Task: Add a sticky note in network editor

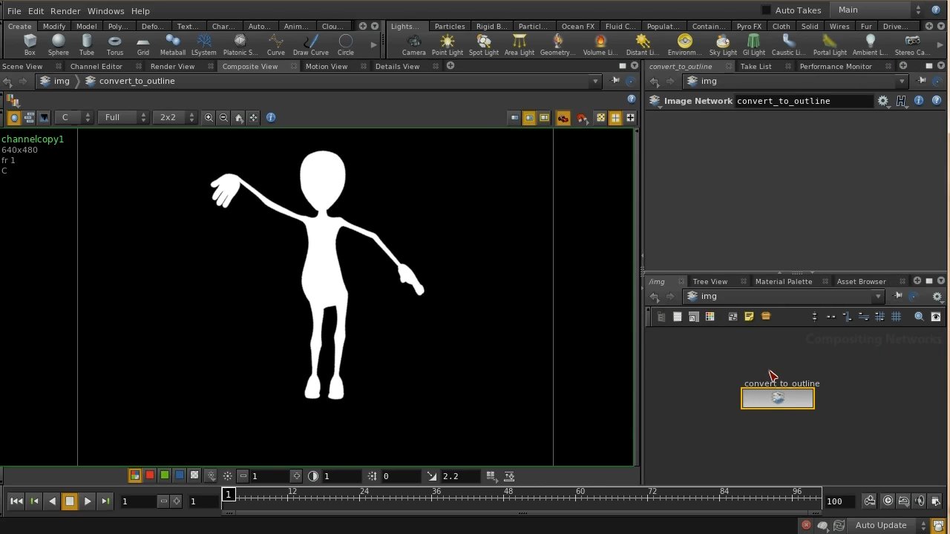Action: pyautogui.click(x=749, y=317)
